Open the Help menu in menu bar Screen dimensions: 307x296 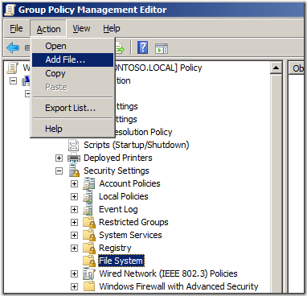112,28
